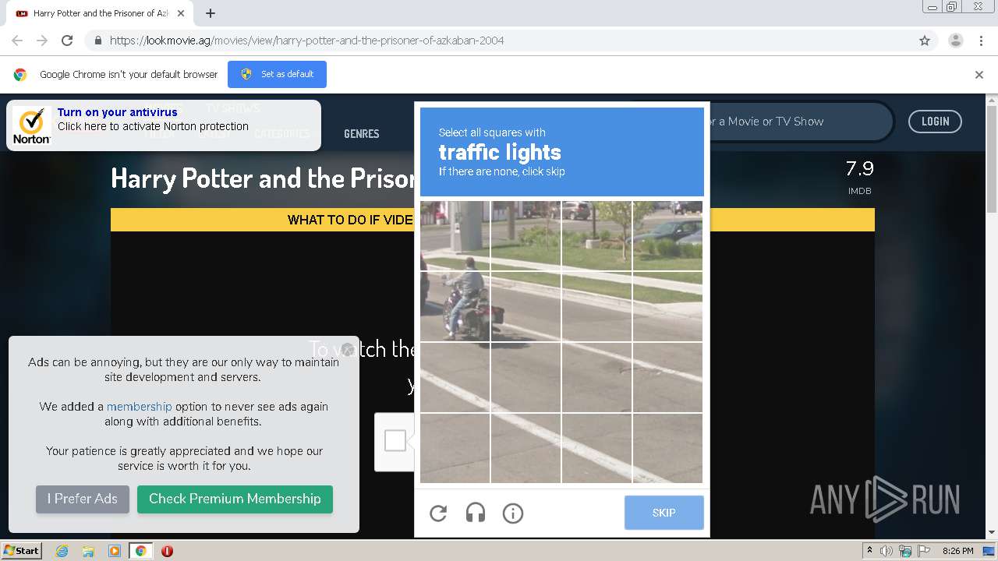Open Action Center flag icon

pyautogui.click(x=925, y=551)
